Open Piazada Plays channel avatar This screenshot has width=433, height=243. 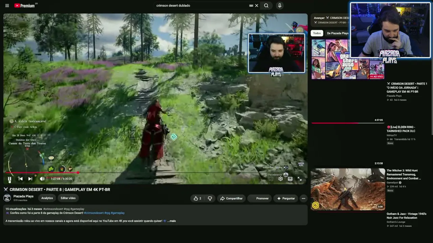7,198
